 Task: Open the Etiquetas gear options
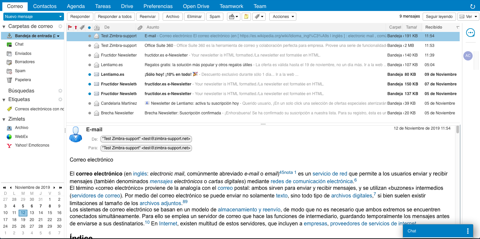pos(60,99)
